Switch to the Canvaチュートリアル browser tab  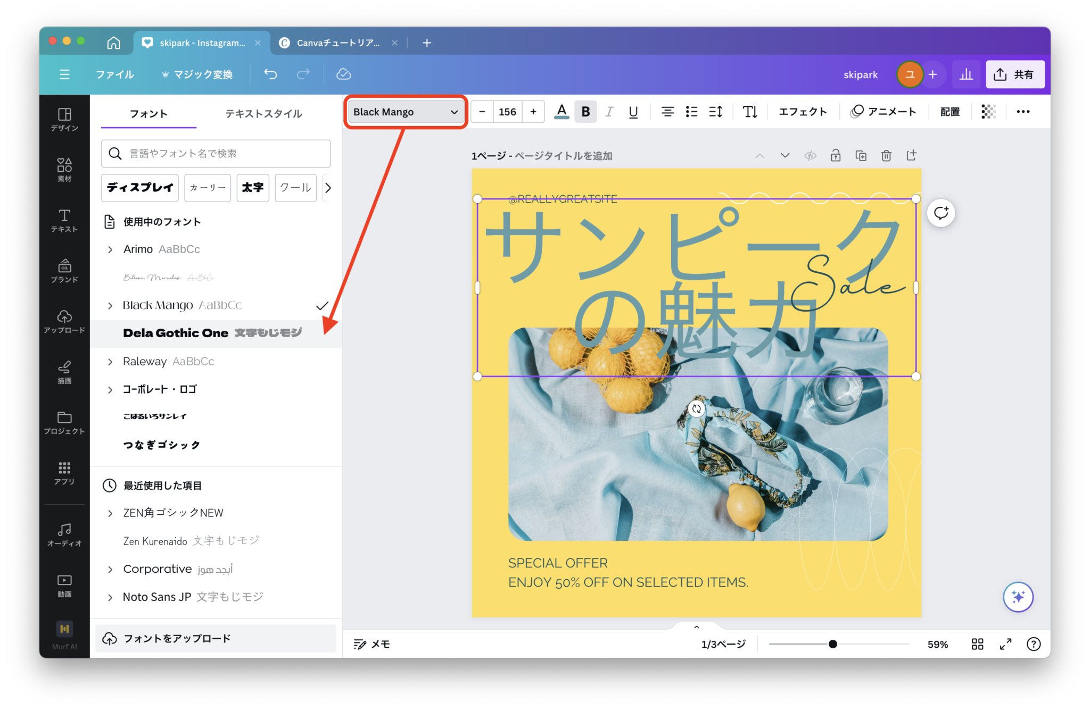[337, 43]
